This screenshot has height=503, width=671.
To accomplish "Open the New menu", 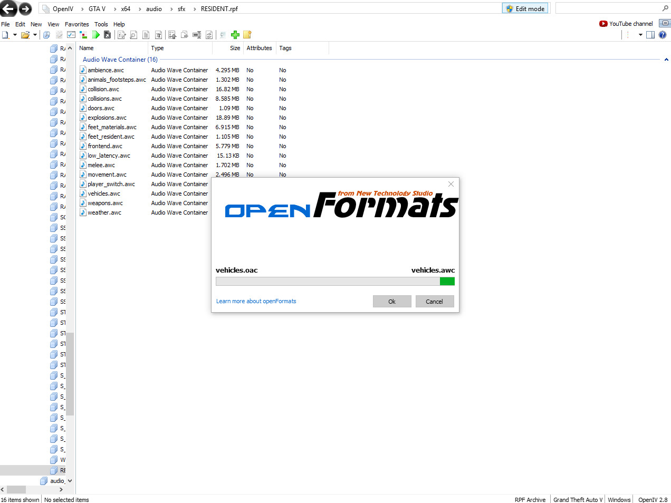I will coord(36,24).
